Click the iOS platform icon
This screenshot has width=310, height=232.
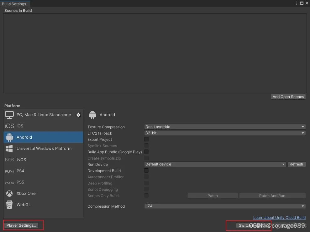pos(9,126)
